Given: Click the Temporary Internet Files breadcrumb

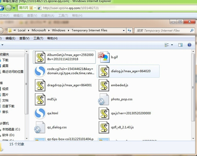Looking at the screenshot, I should pos(89,30).
